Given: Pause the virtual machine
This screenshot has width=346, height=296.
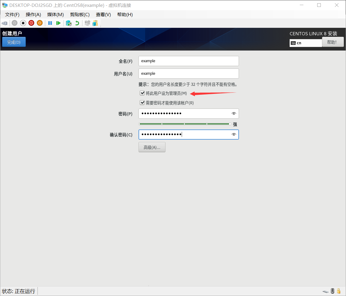Looking at the screenshot, I should click(x=50, y=23).
